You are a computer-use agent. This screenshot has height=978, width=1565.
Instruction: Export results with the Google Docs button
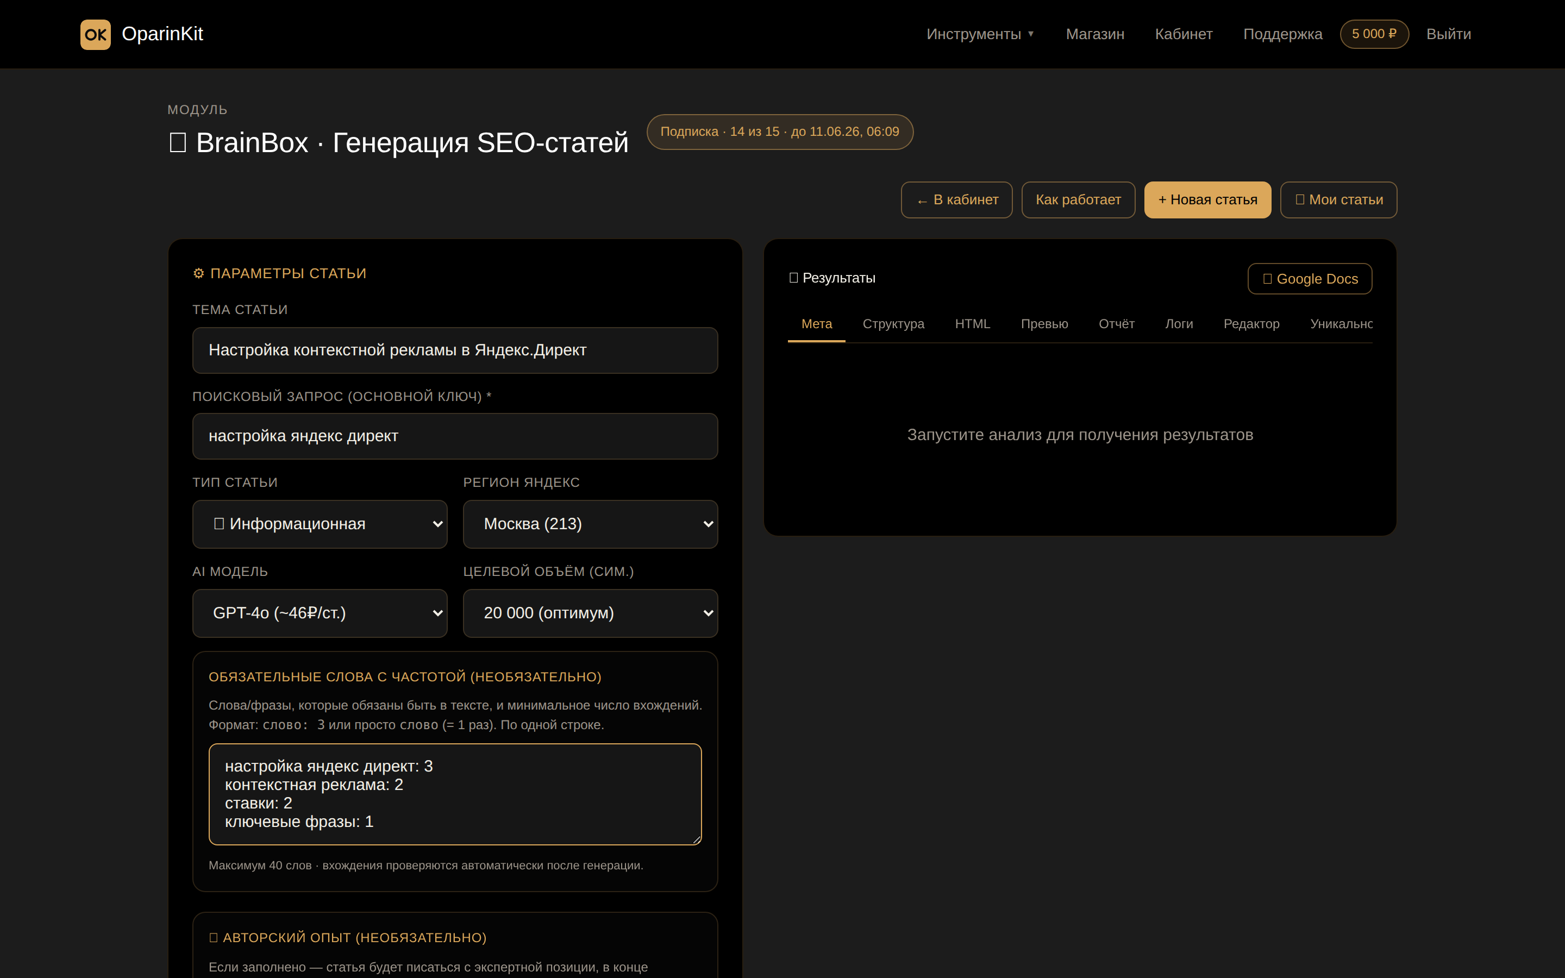[1310, 279]
